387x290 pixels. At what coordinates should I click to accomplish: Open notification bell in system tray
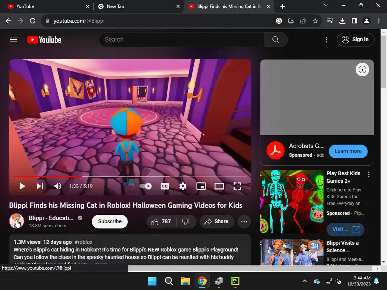(x=377, y=281)
